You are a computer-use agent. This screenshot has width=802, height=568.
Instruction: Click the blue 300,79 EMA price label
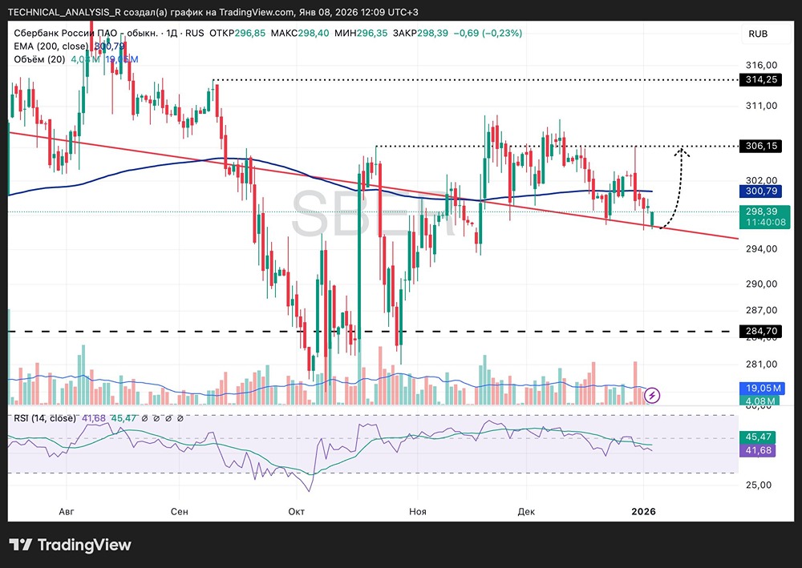pos(760,191)
